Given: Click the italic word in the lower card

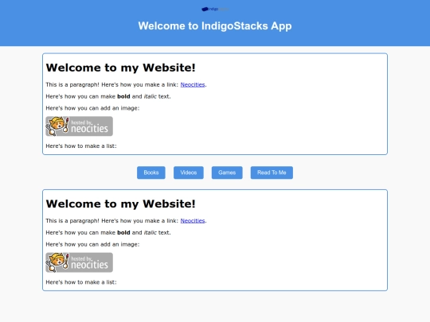Looking at the screenshot, I should 150,232.
